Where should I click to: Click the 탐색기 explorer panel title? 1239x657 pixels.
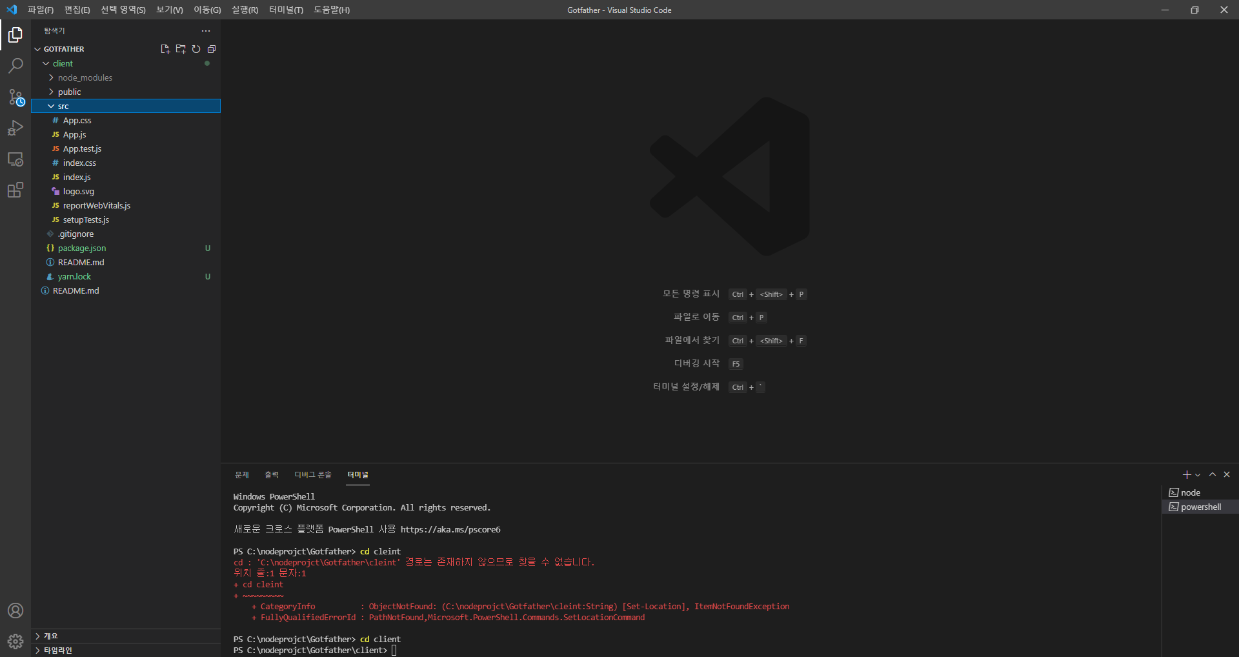55,31
